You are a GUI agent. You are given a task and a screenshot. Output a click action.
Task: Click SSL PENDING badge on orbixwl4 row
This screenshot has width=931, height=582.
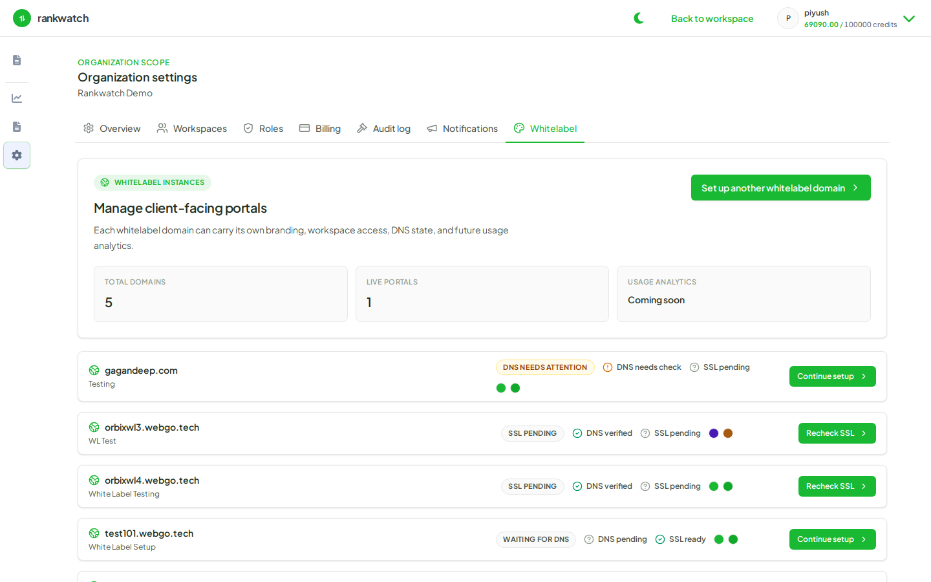coord(532,486)
